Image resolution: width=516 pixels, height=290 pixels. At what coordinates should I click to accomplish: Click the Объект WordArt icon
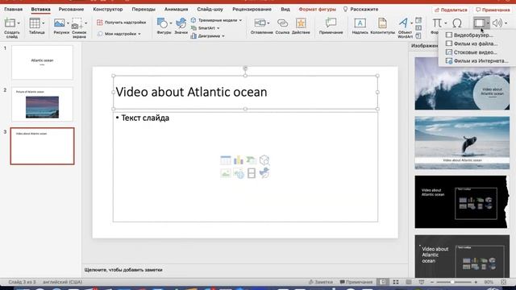coord(403,23)
